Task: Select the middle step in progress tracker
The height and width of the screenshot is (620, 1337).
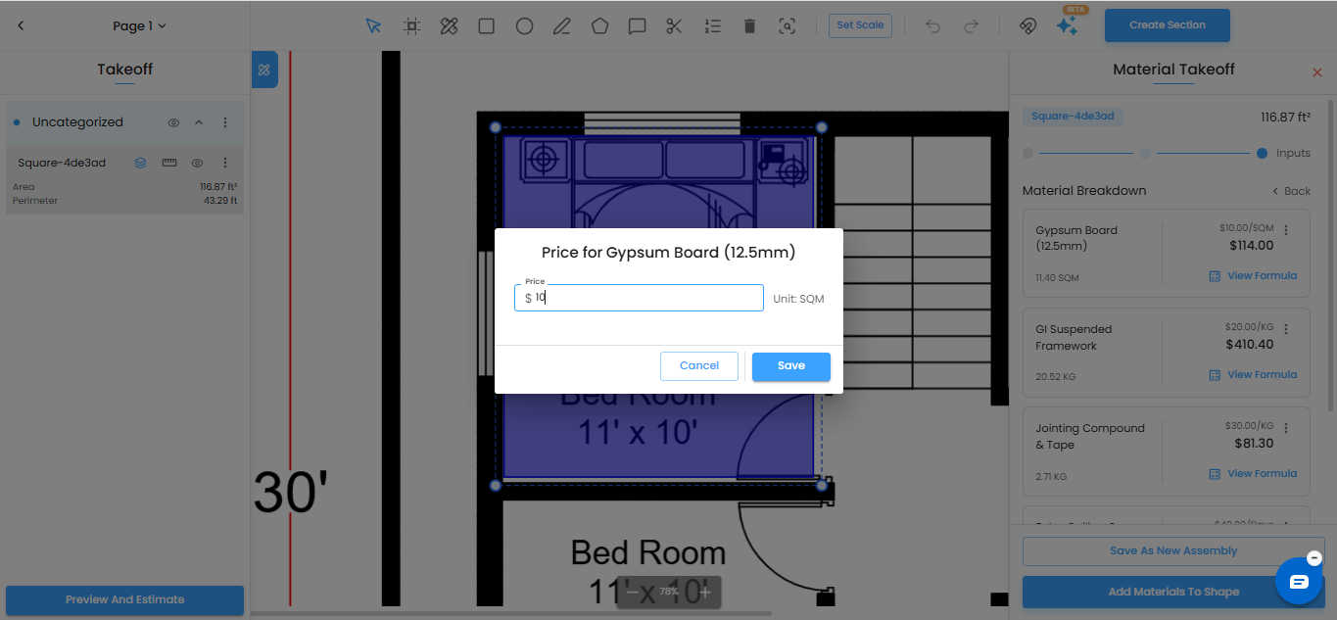Action: pyautogui.click(x=1145, y=153)
